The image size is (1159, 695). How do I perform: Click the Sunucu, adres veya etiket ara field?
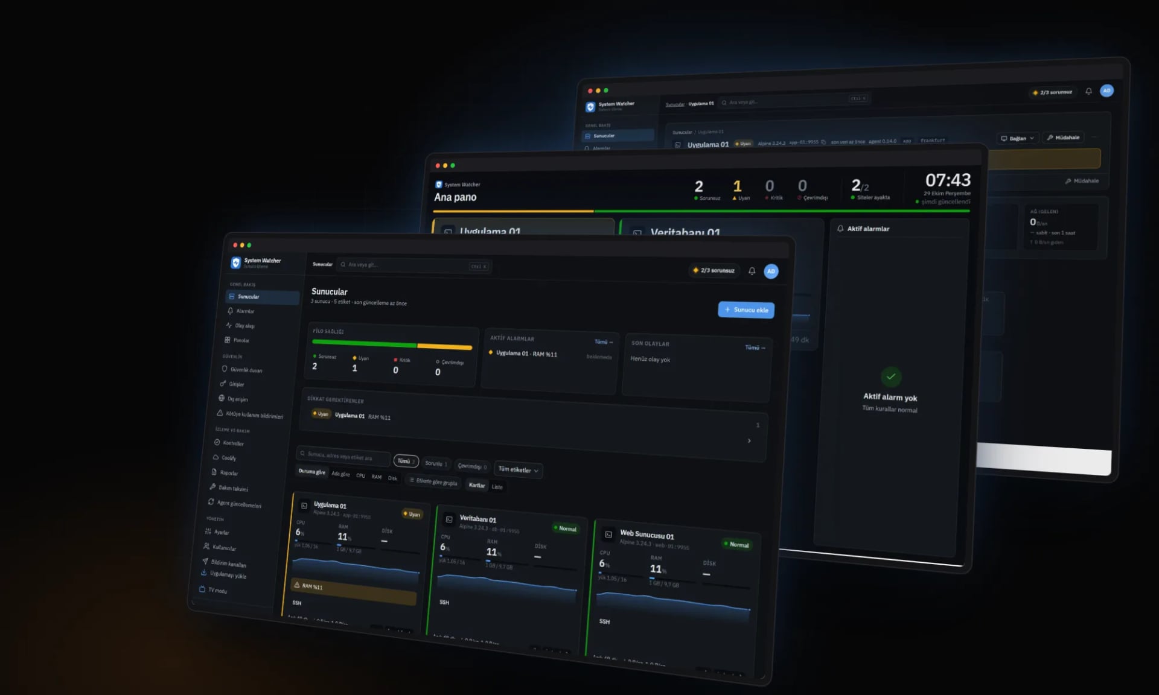pos(343,456)
